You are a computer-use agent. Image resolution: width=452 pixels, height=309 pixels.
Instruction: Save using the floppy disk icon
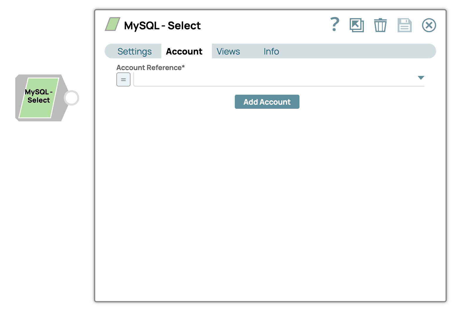tap(404, 25)
